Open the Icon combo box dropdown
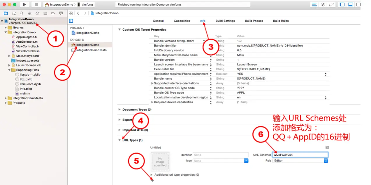 tap(246, 161)
